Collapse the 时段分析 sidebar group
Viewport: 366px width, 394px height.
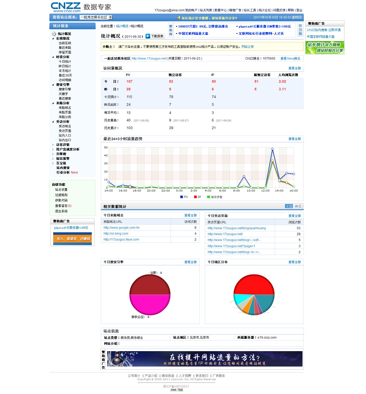(x=53, y=57)
